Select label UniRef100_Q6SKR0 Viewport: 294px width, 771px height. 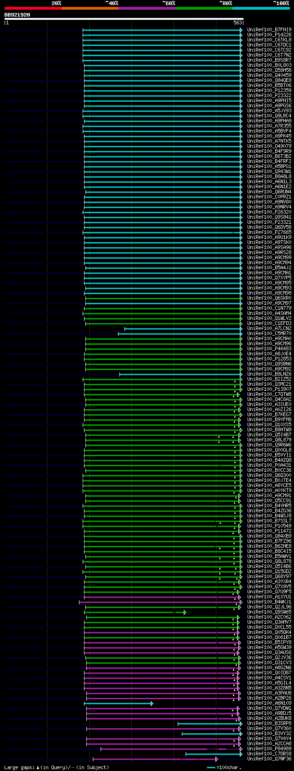269,298
